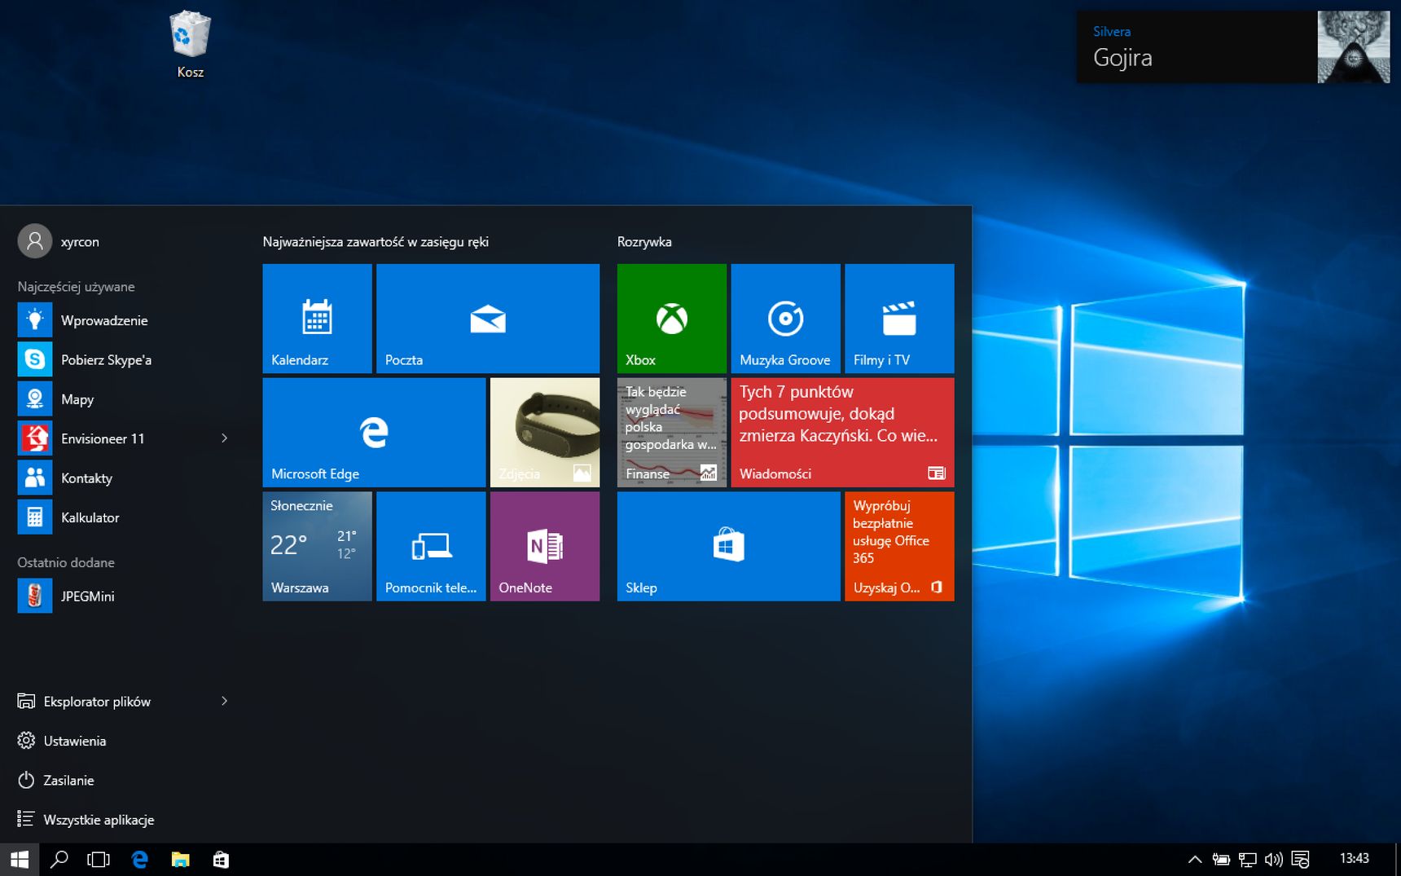Open the Xbox tile
Screen dimensions: 1401x876
671,318
